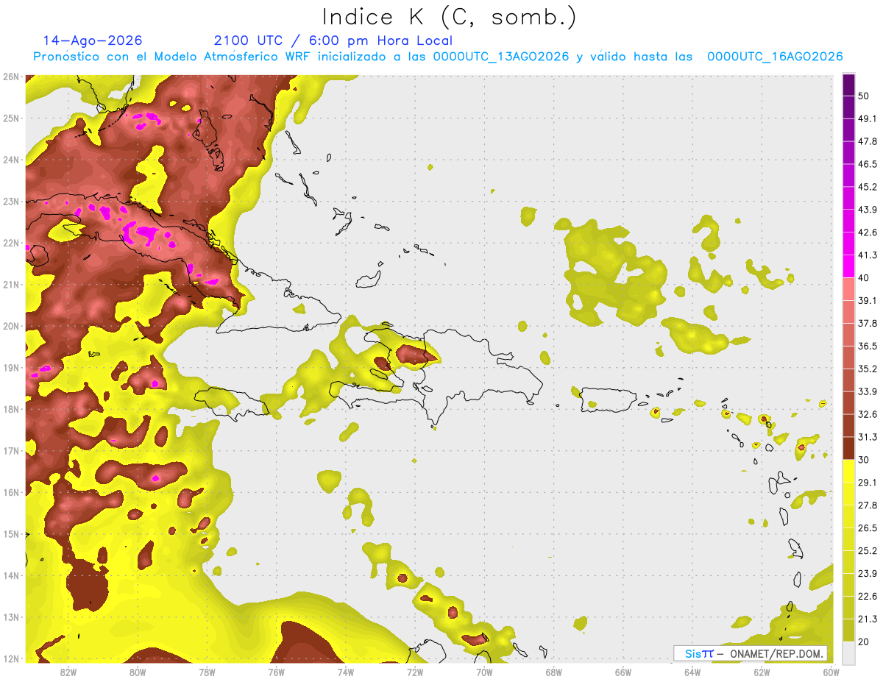This screenshot has height=682, width=883.
Task: Click the 21N latitude label
Action: click(11, 285)
